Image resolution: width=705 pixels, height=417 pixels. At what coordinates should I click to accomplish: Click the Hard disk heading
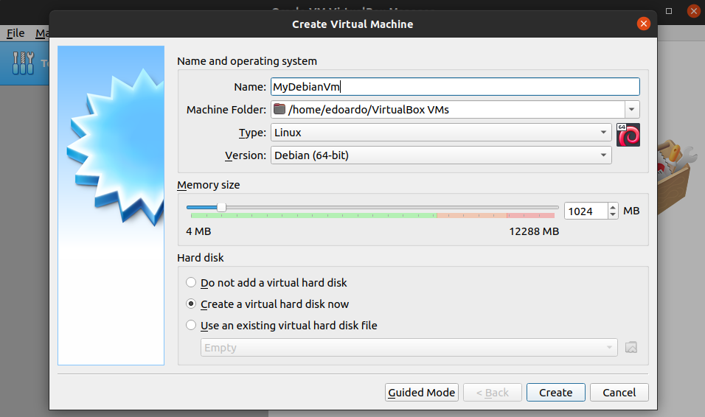pyautogui.click(x=200, y=257)
